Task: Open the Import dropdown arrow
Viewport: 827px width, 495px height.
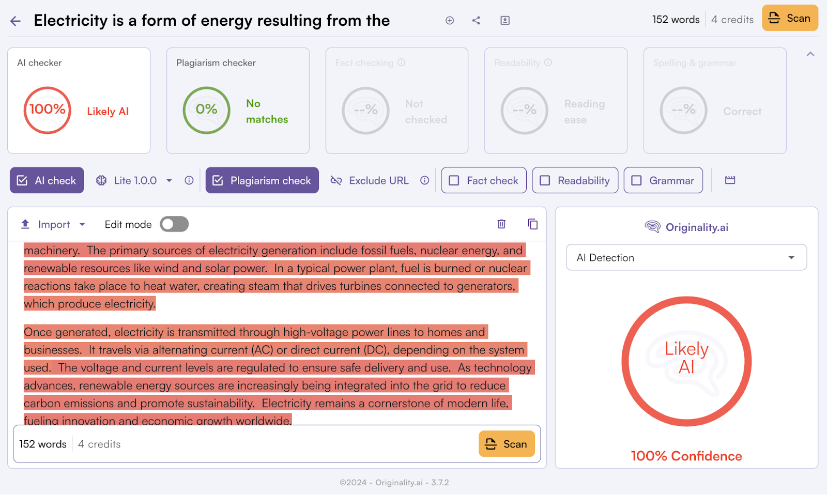Action: point(82,224)
